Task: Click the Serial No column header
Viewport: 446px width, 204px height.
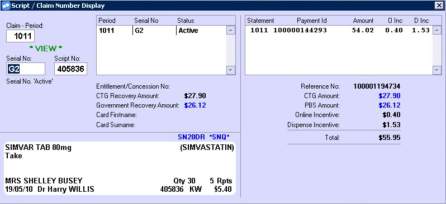Action: (x=146, y=21)
